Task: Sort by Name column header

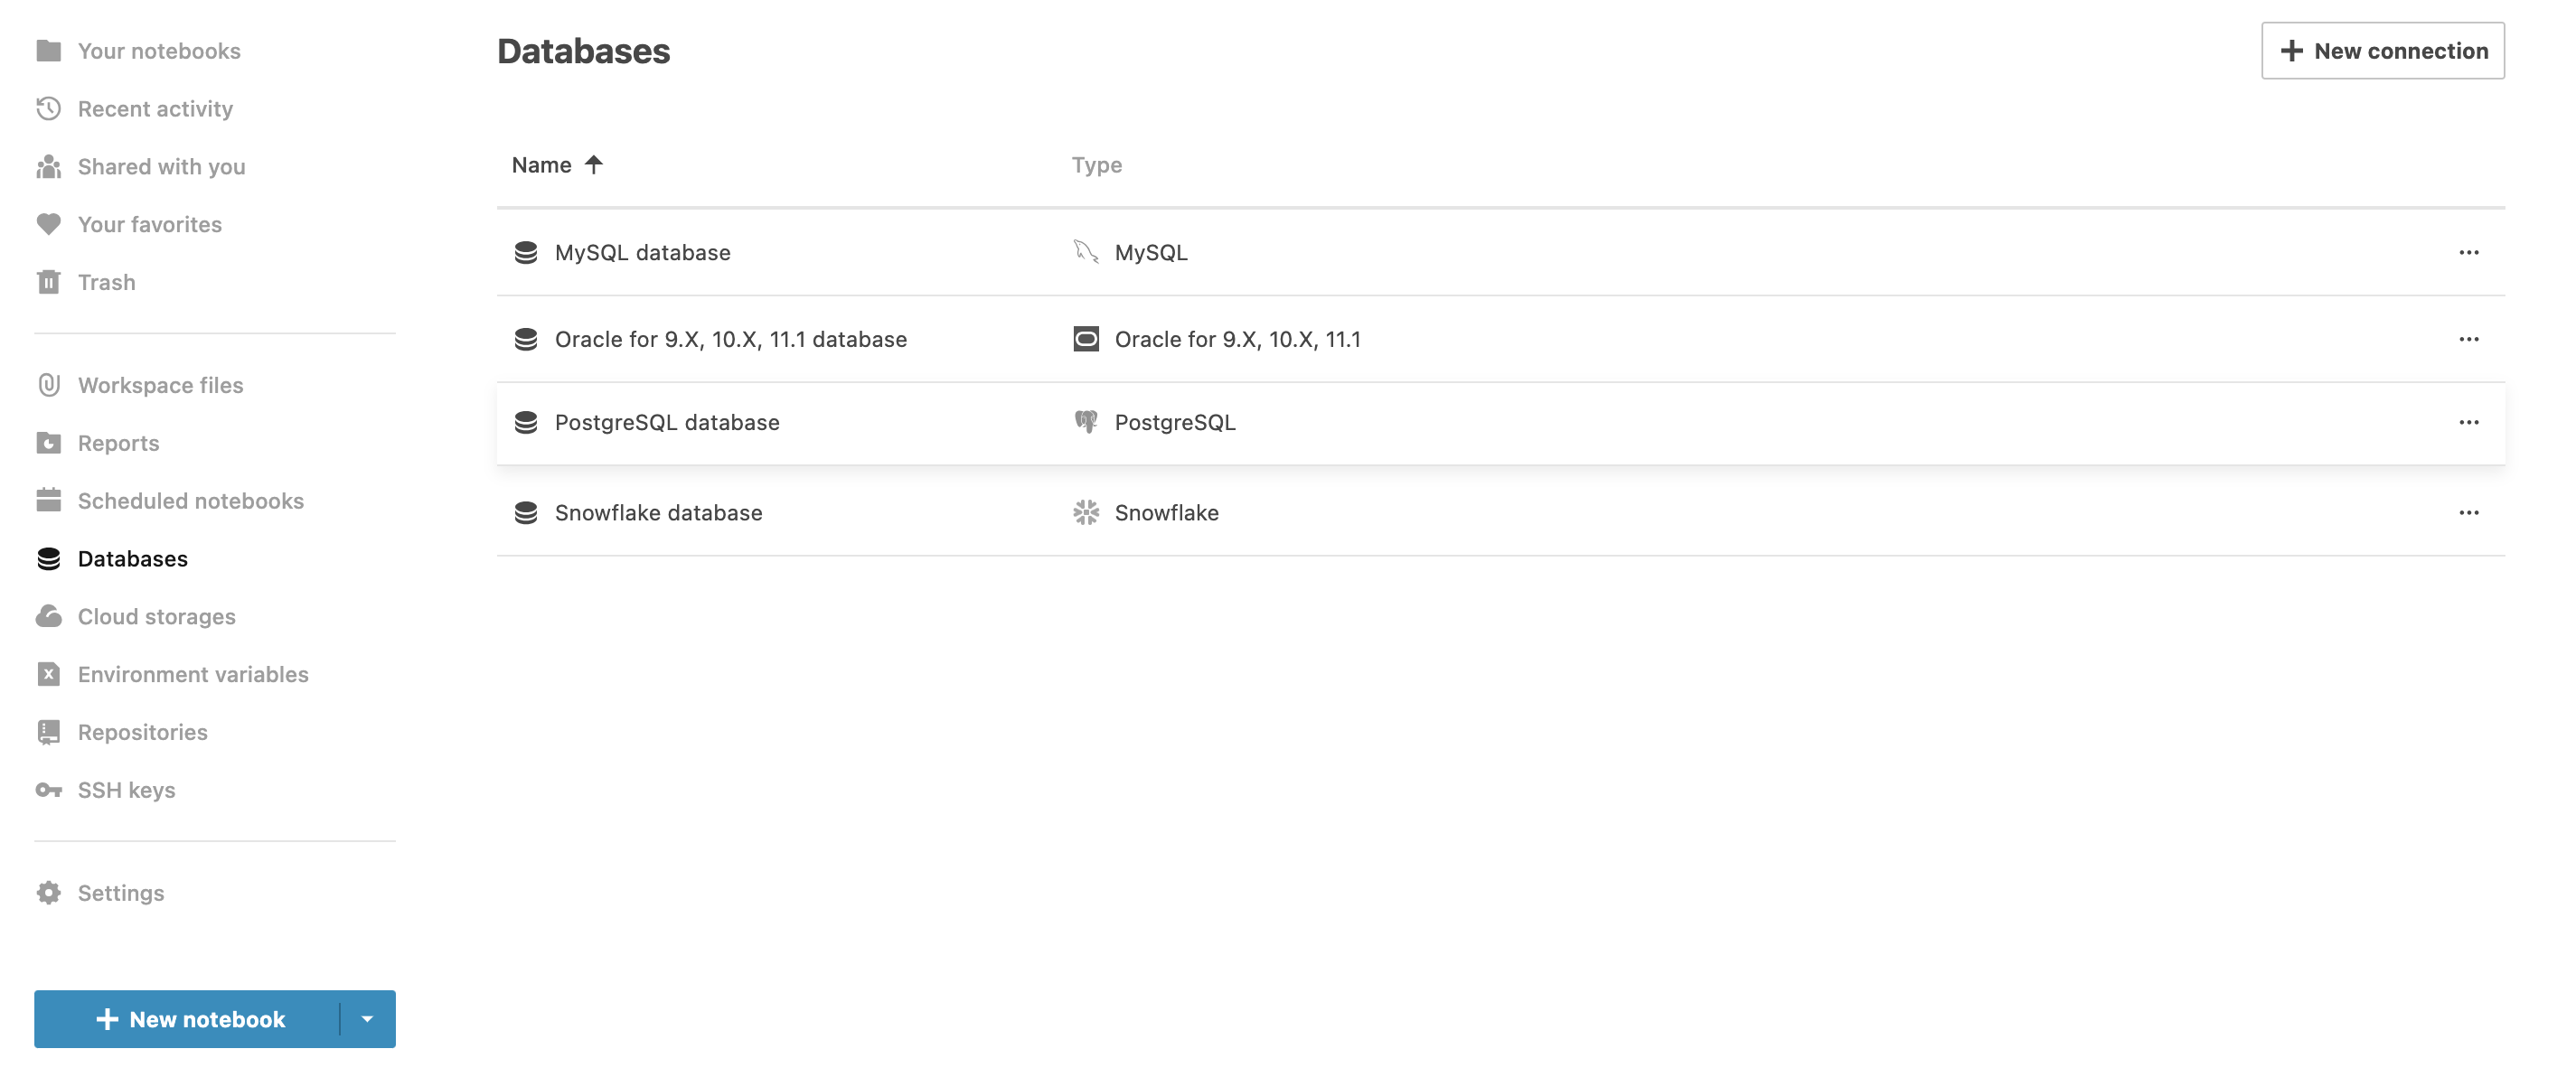Action: [x=559, y=163]
